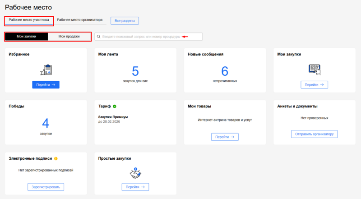The height and width of the screenshot is (199, 361).
Task: Click the Мои закупки open book icon
Action: 315,69
